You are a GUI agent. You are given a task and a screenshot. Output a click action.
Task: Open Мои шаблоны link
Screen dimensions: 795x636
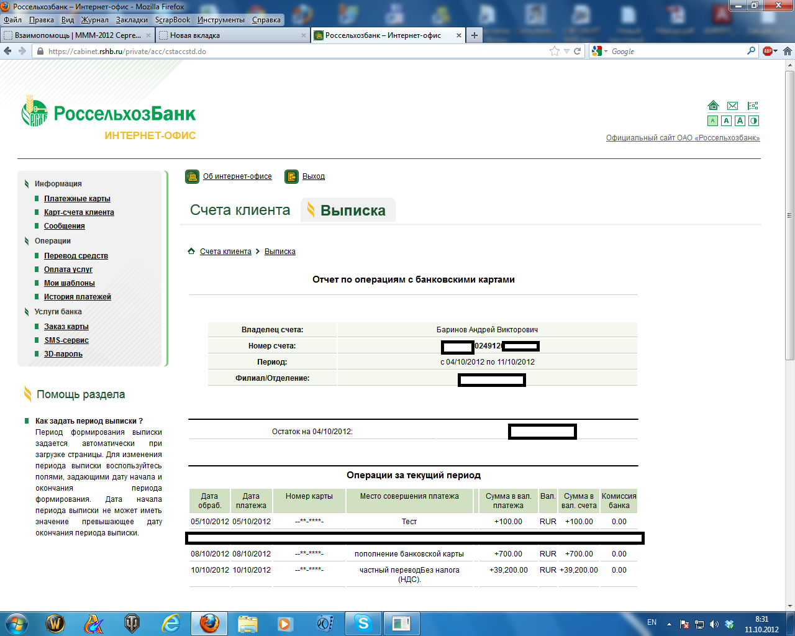pos(70,283)
